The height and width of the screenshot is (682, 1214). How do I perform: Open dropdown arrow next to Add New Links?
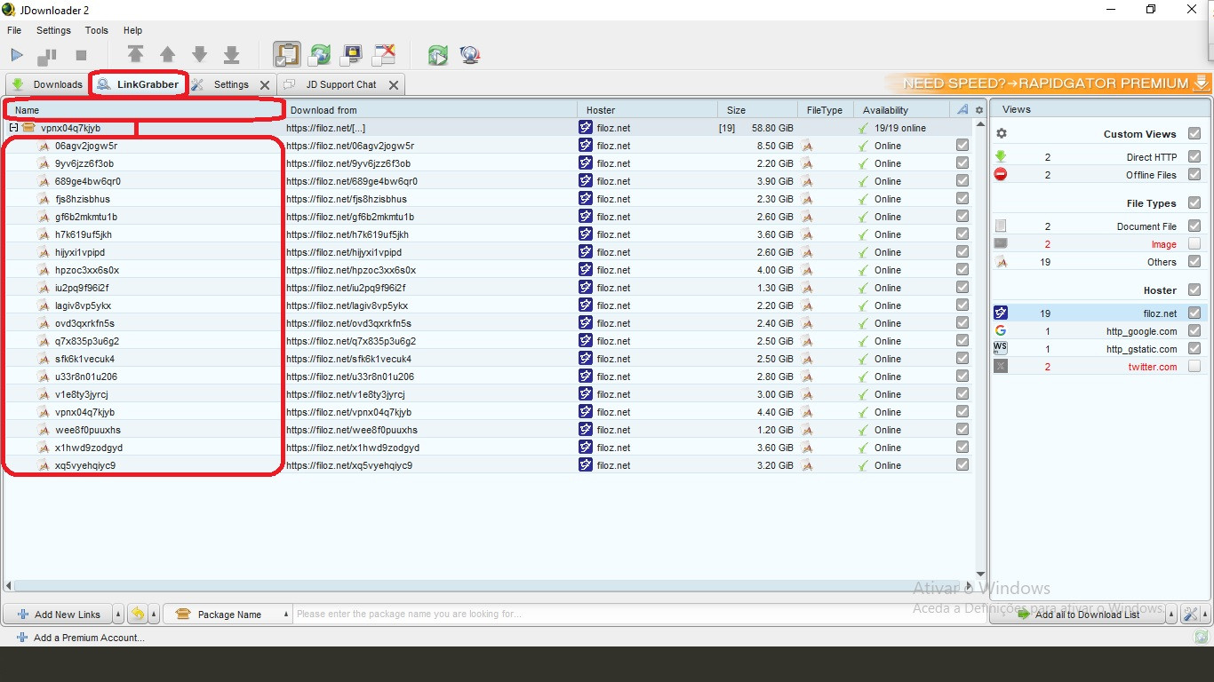(x=118, y=614)
